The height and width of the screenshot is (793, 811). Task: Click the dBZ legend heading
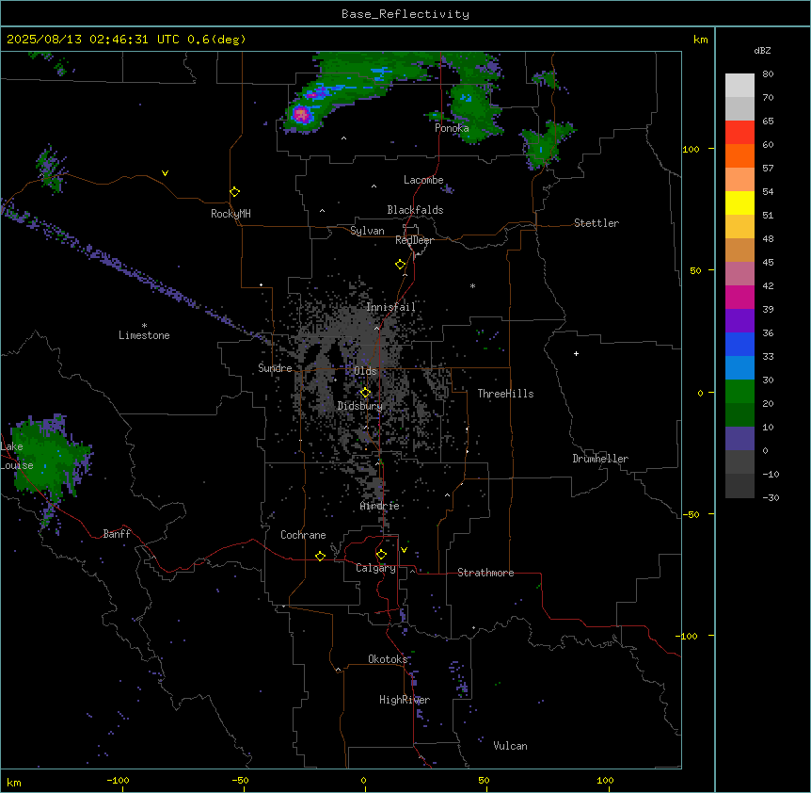click(x=762, y=50)
